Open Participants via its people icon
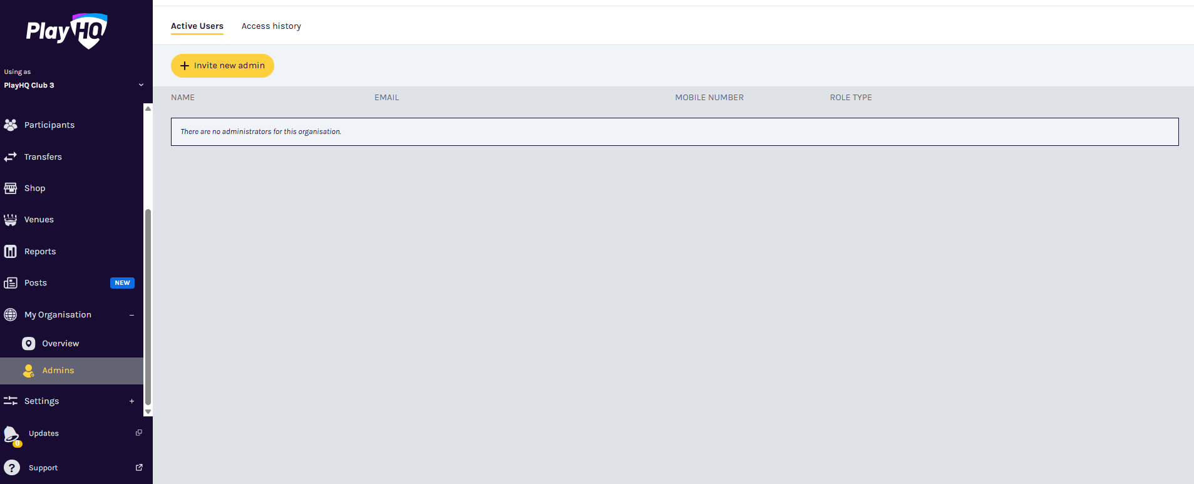The image size is (1194, 484). click(11, 125)
